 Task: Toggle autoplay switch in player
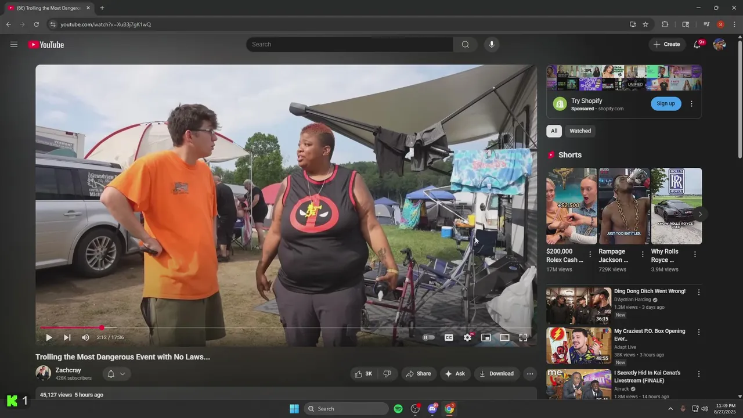(x=429, y=337)
